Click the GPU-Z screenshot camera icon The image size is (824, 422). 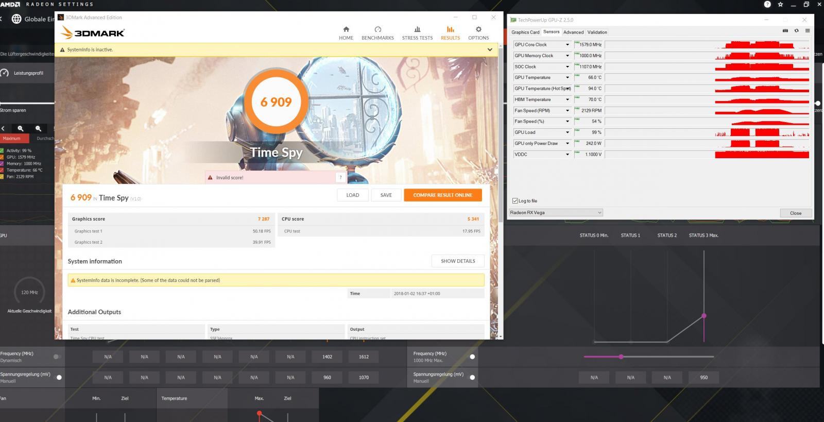pyautogui.click(x=785, y=31)
